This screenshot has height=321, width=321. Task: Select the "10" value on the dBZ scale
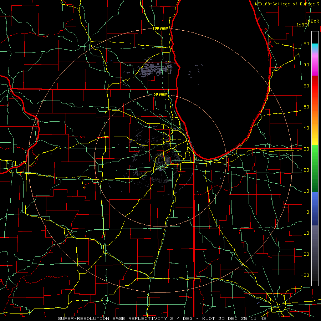point(306,191)
